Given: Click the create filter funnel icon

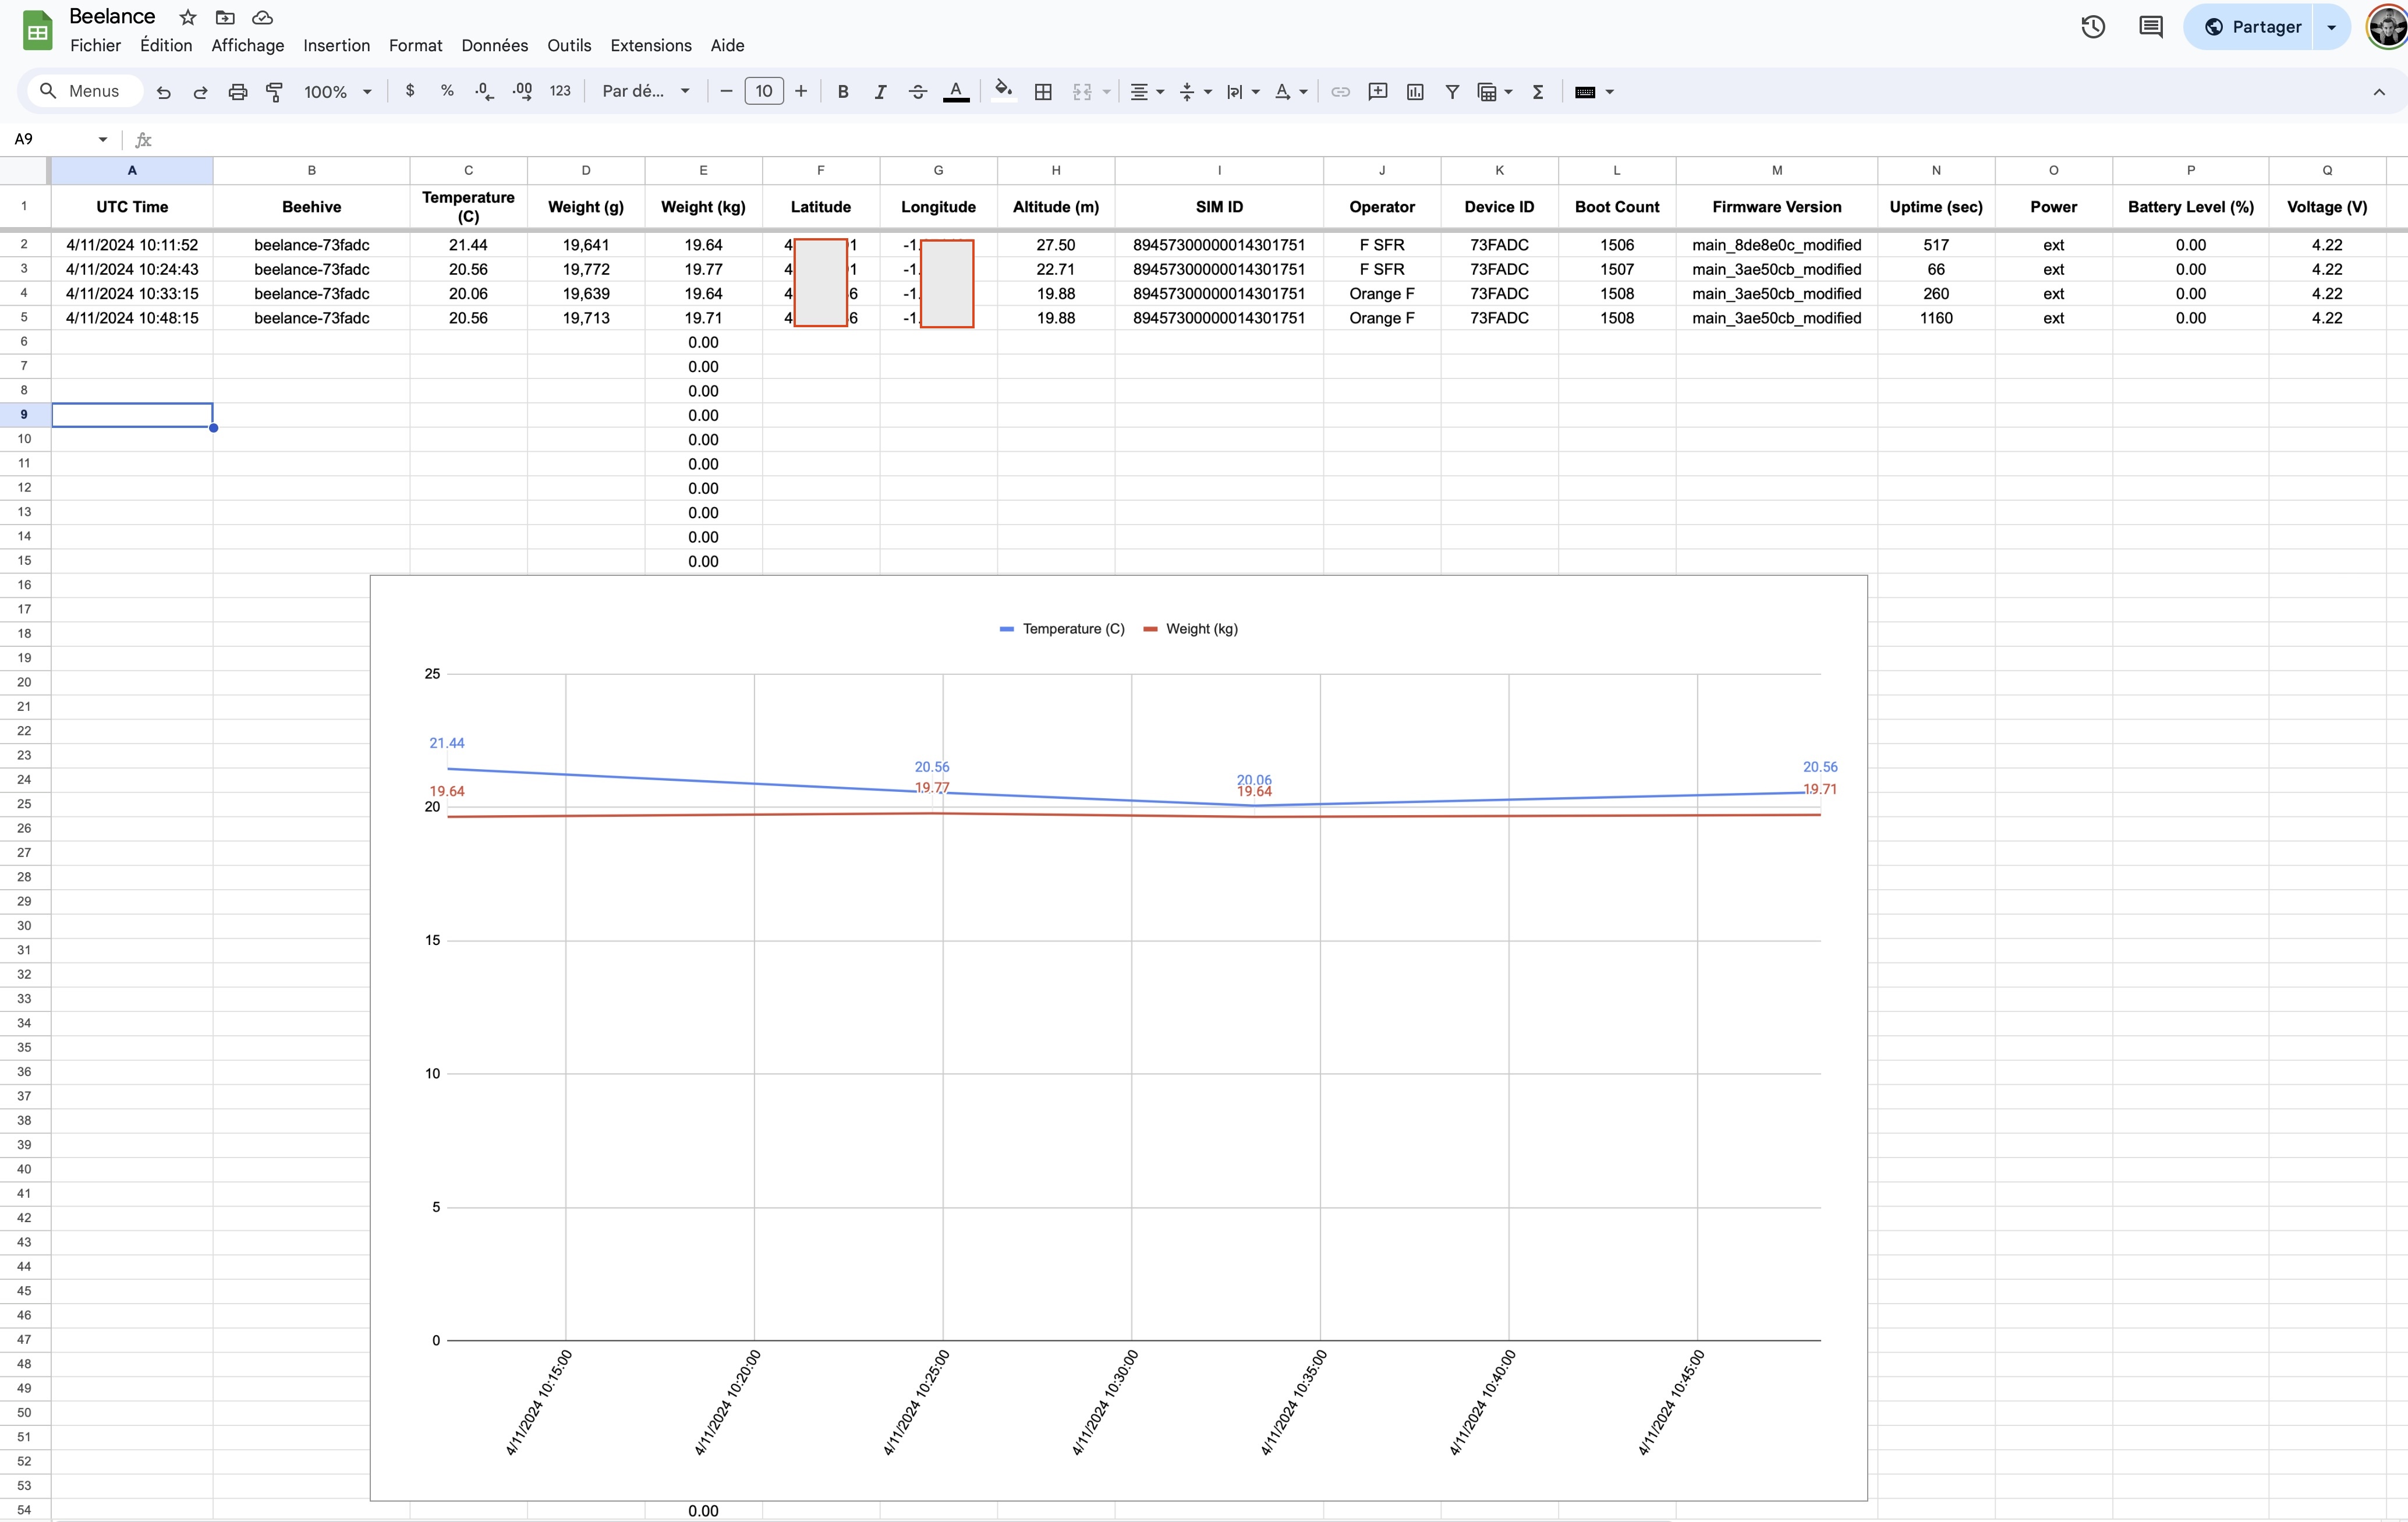Looking at the screenshot, I should tap(1452, 92).
